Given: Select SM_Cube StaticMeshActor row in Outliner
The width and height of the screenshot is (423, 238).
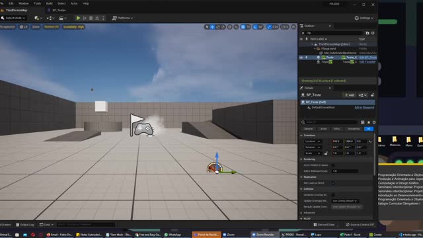Looking at the screenshot, I should [337, 53].
